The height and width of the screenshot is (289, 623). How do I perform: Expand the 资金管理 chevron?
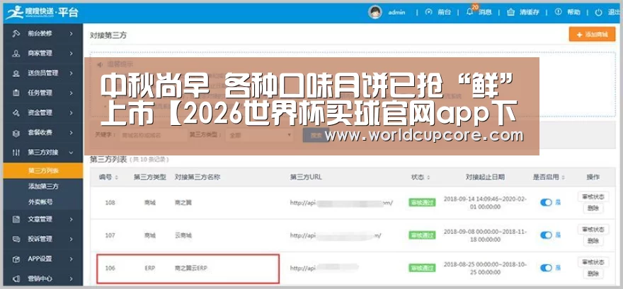pyautogui.click(x=71, y=113)
